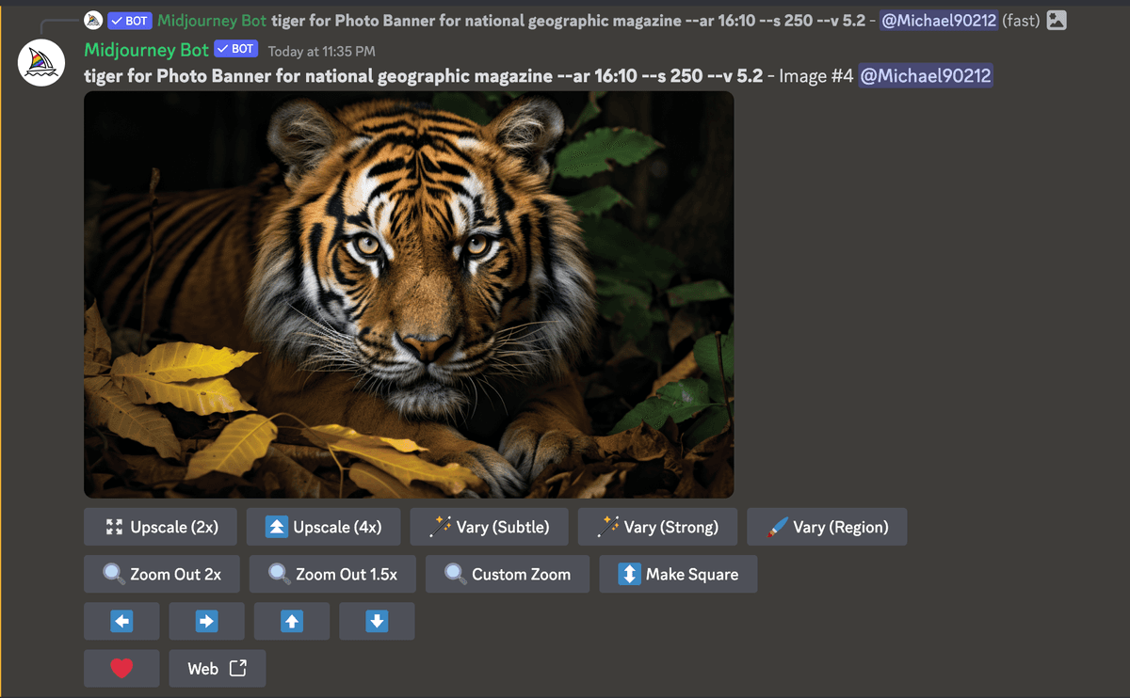Open the Vary (Region) editor

pyautogui.click(x=827, y=527)
